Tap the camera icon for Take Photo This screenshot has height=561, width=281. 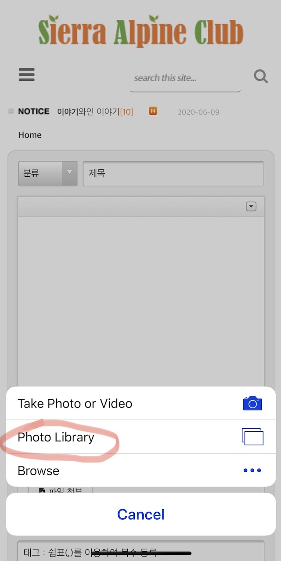point(252,403)
